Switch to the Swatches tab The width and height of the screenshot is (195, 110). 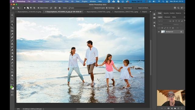click(x=166, y=13)
